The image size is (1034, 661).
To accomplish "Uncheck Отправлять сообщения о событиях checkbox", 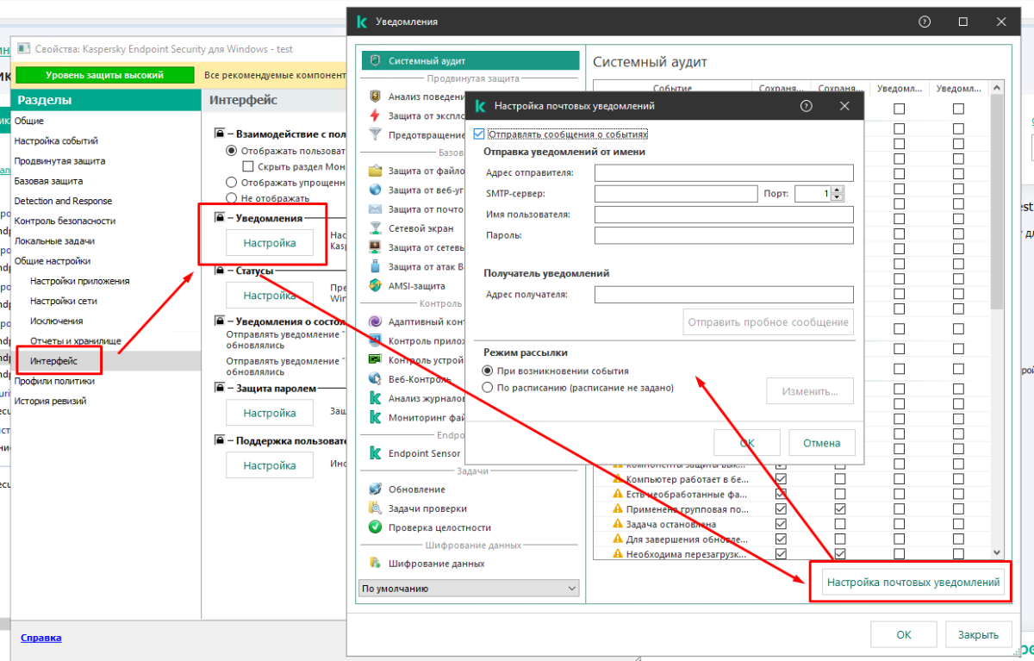I will pos(479,134).
